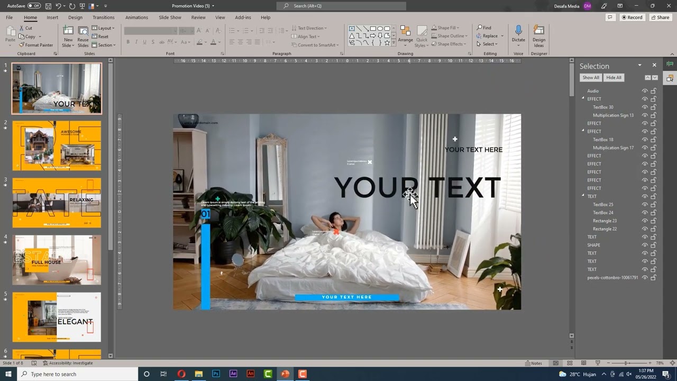Viewport: 677px width, 381px height.
Task: Toggle visibility of SHAPE item
Action: [645, 245]
